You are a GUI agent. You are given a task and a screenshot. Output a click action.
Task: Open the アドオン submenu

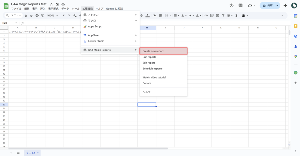coord(110,15)
